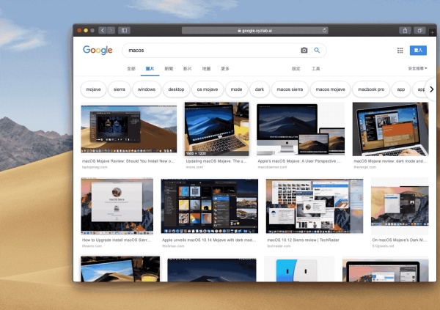Open the Google apps grid icon
The width and height of the screenshot is (440, 310).
click(x=400, y=51)
